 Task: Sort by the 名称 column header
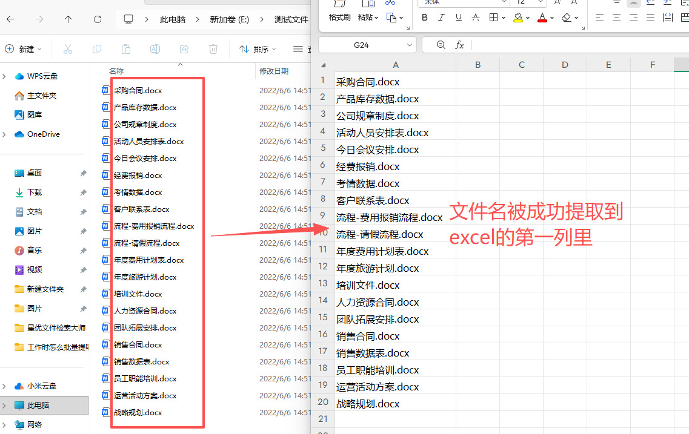[116, 71]
